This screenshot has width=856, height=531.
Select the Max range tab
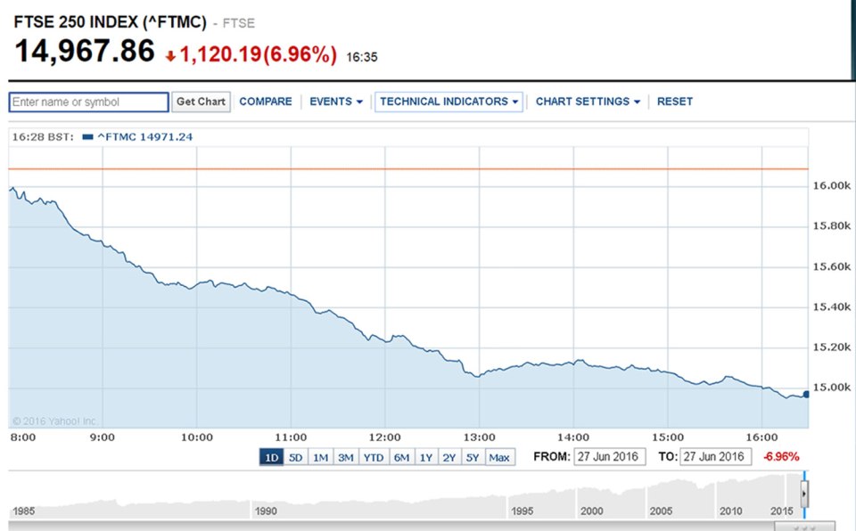(499, 457)
